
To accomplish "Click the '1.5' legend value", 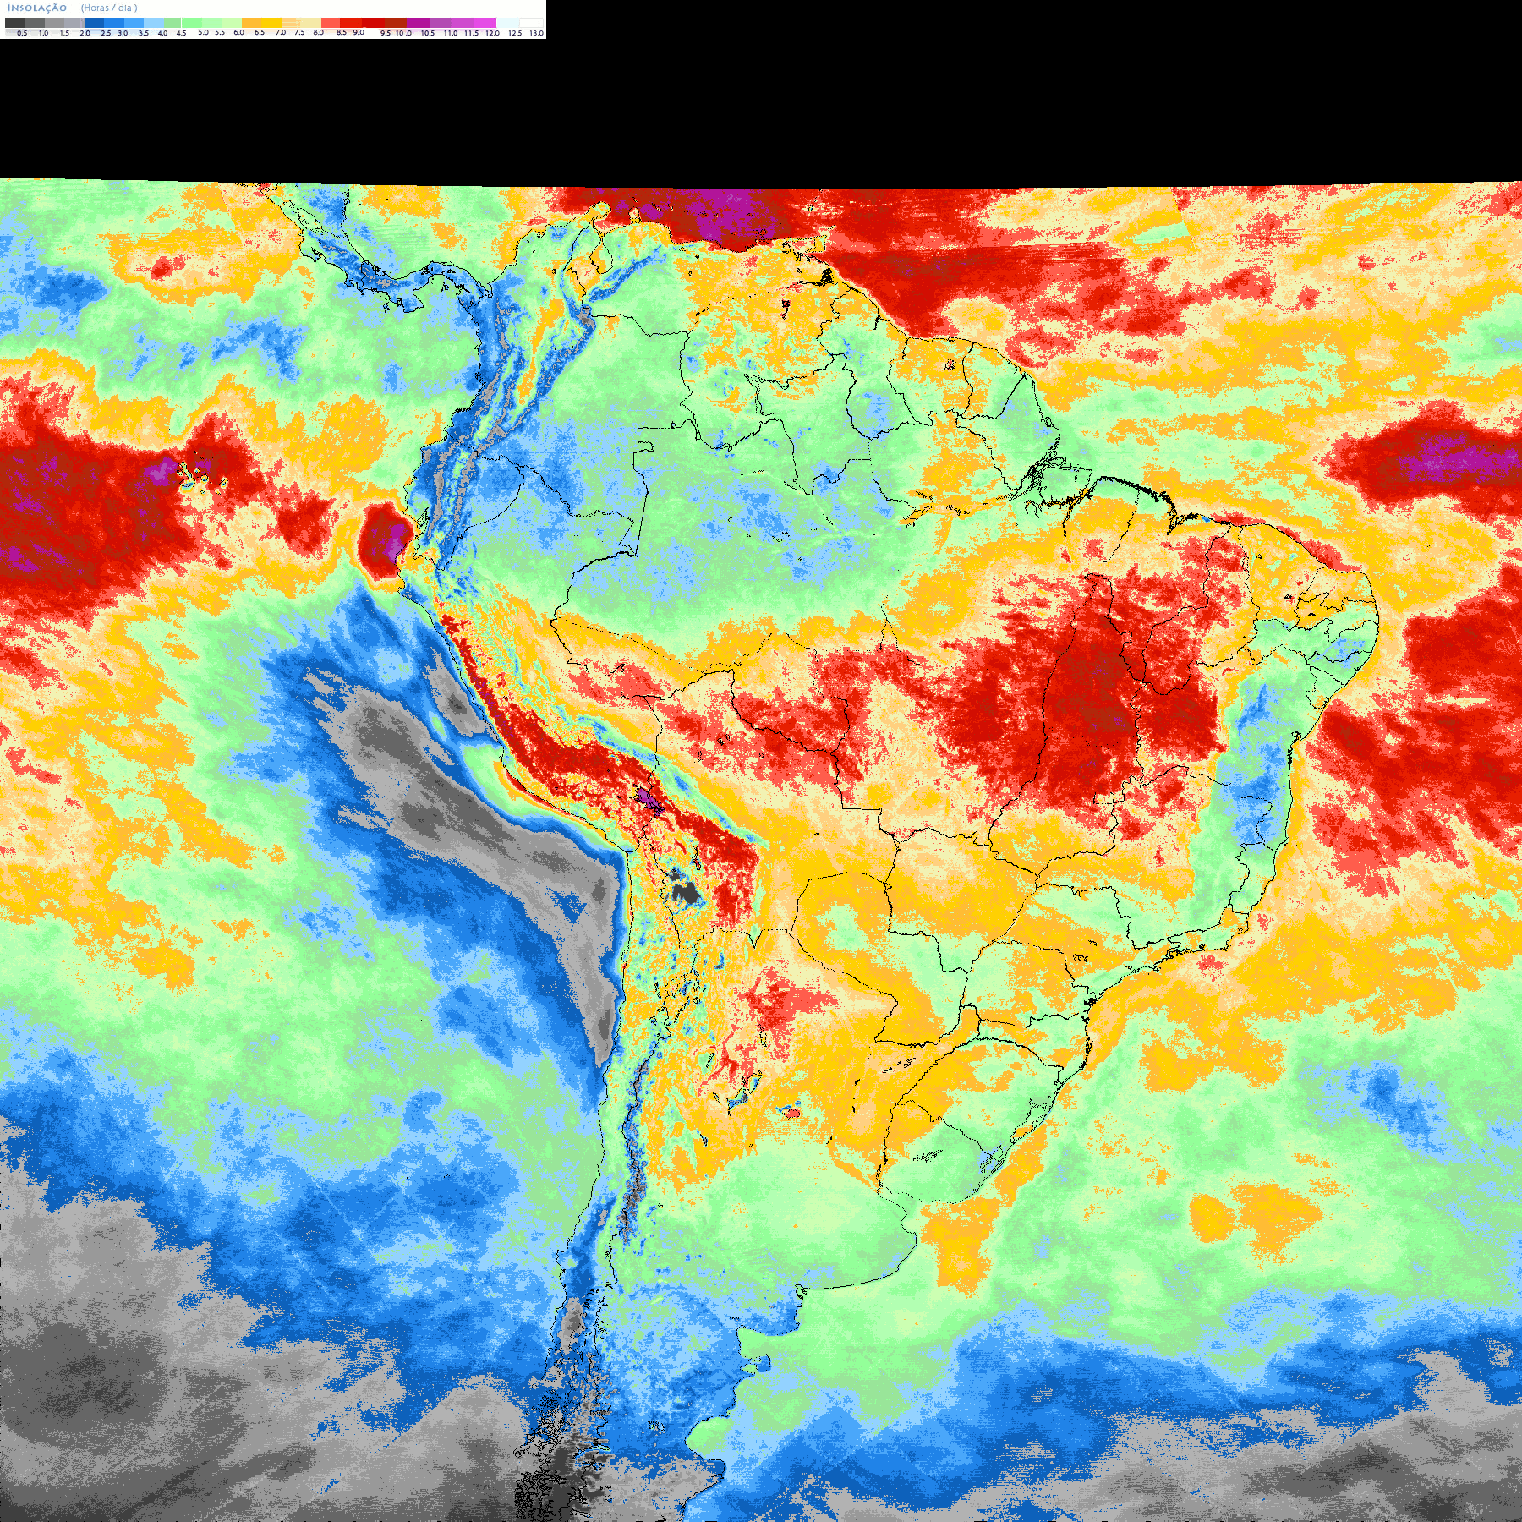I will [64, 33].
